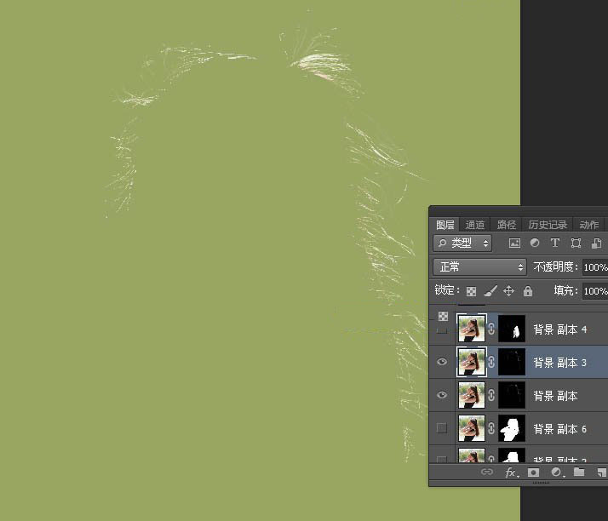608x521 pixels.
Task: Switch to the 历史记录 tab
Action: pos(547,226)
